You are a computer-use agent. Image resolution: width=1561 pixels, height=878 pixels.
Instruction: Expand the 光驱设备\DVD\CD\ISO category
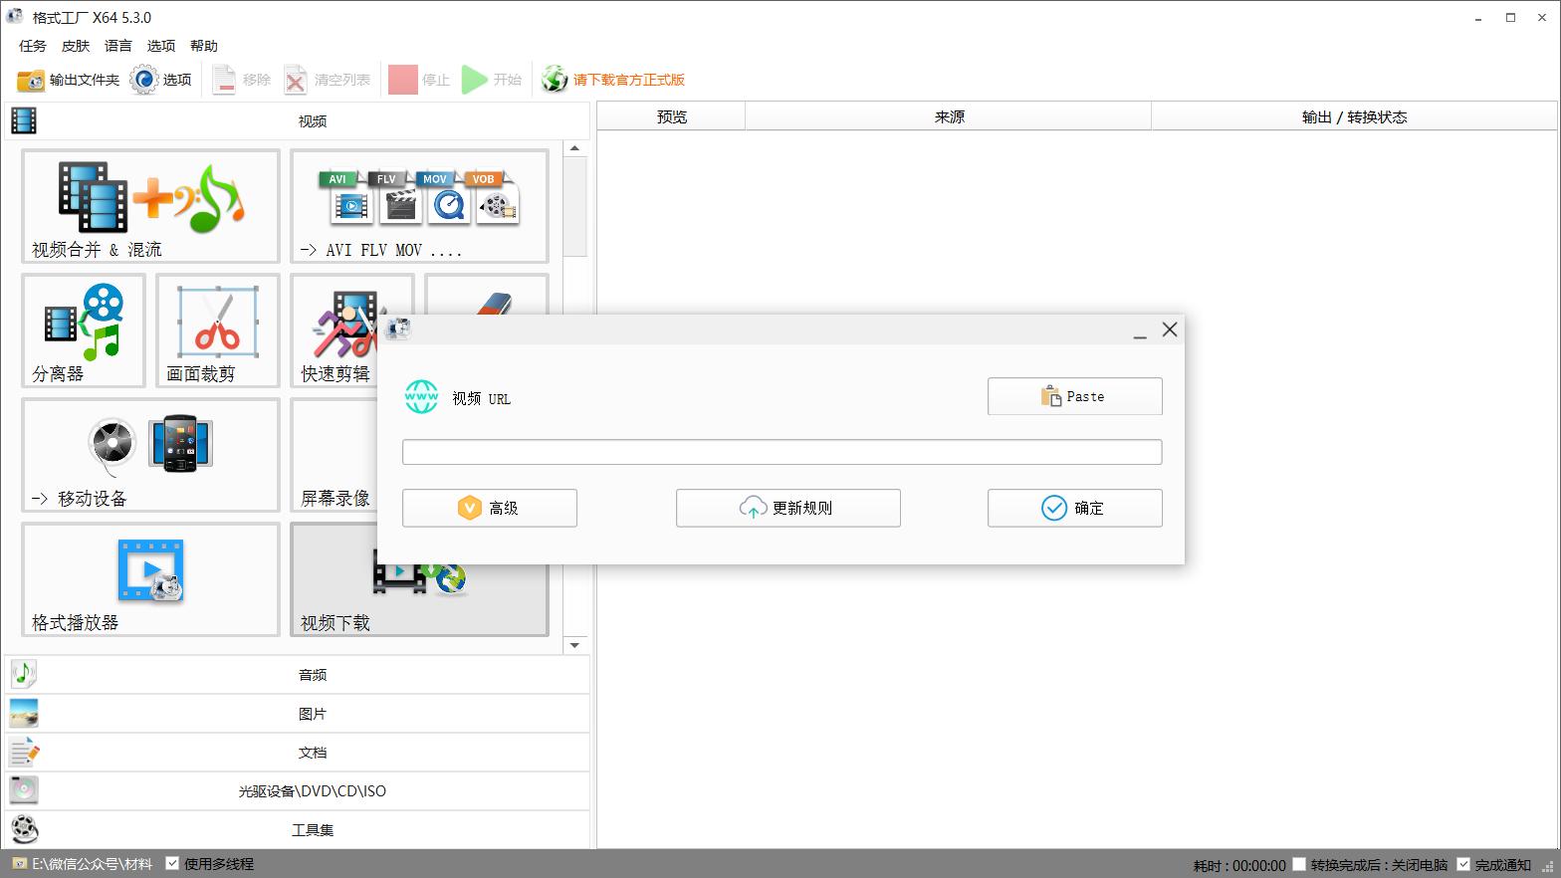click(x=298, y=790)
